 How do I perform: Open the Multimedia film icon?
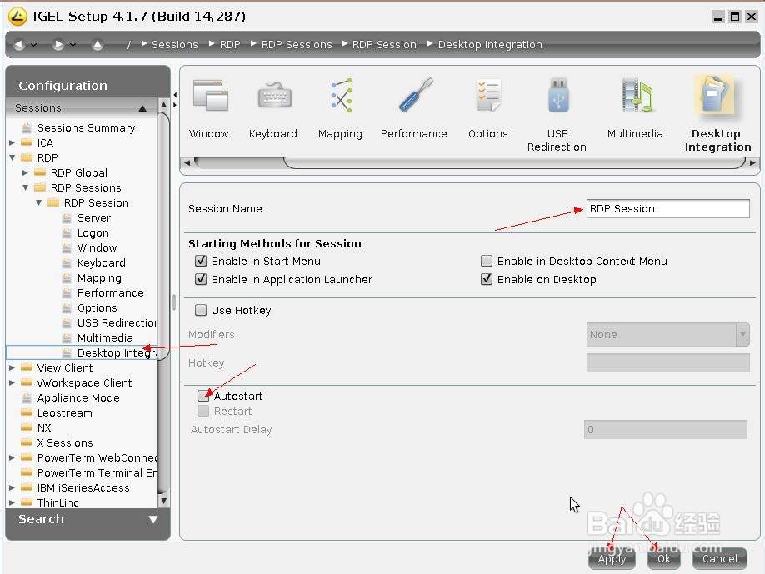point(637,95)
